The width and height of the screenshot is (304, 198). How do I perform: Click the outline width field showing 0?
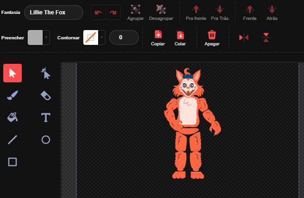pos(124,37)
